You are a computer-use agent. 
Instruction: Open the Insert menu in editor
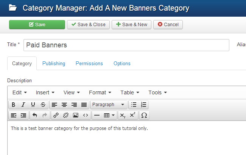(x=45, y=92)
